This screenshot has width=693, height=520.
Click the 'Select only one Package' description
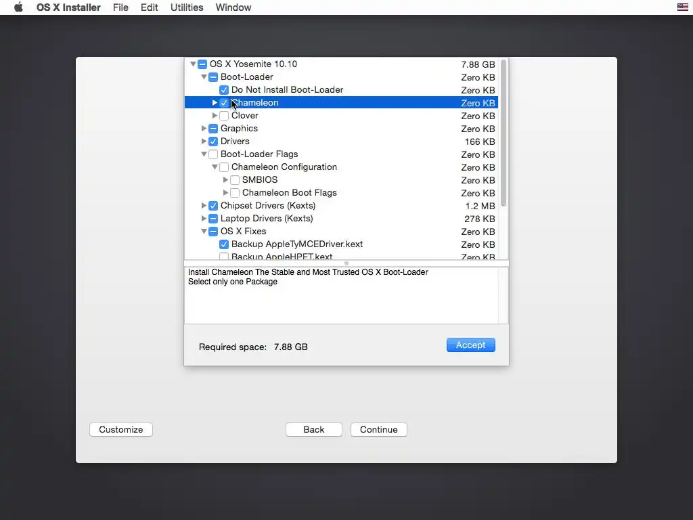click(x=233, y=282)
